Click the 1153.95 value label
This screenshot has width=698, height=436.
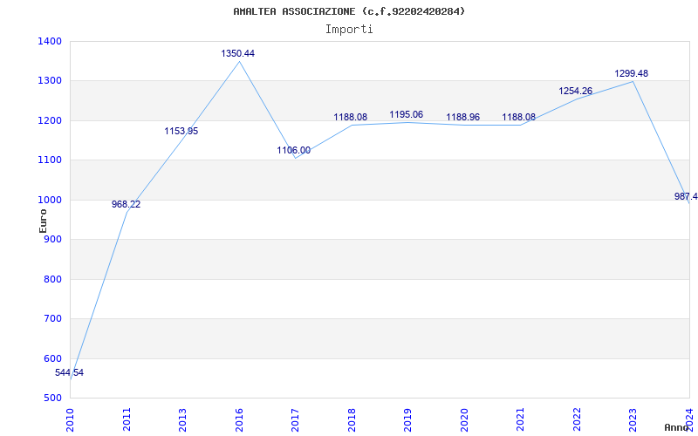181,132
